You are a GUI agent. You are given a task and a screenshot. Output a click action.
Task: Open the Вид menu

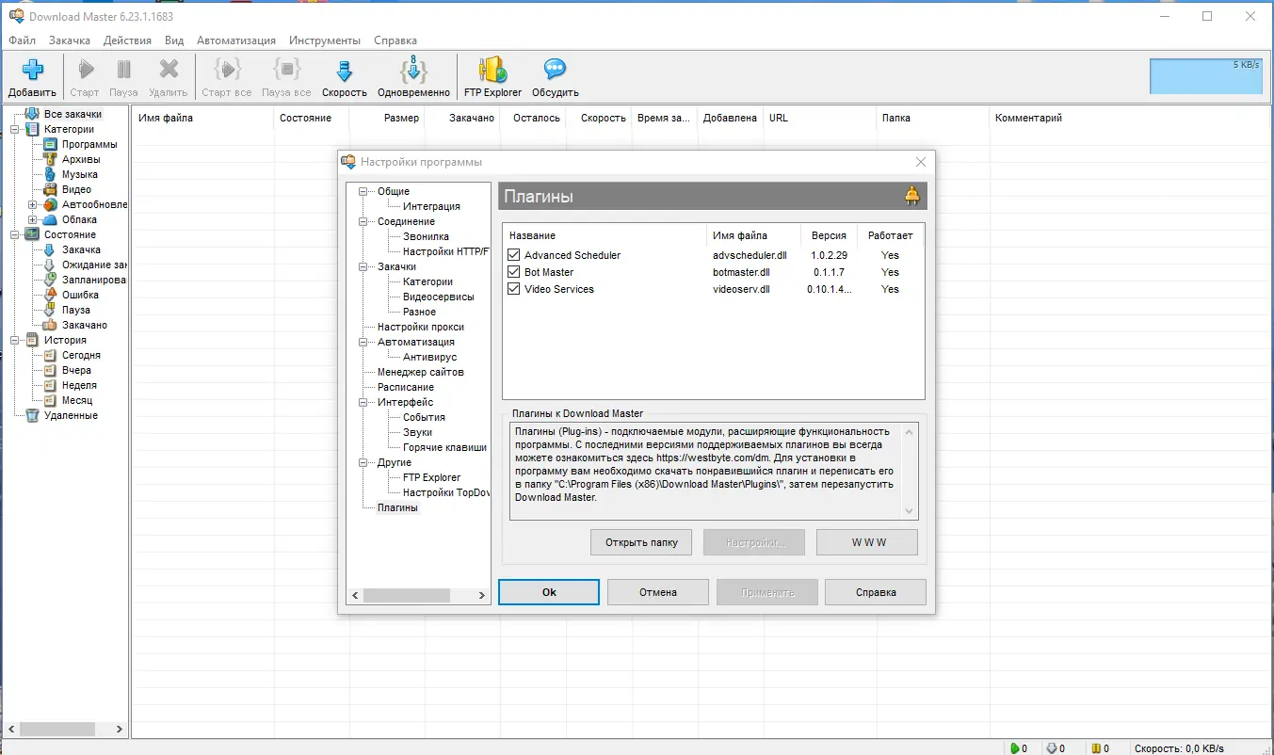(174, 40)
